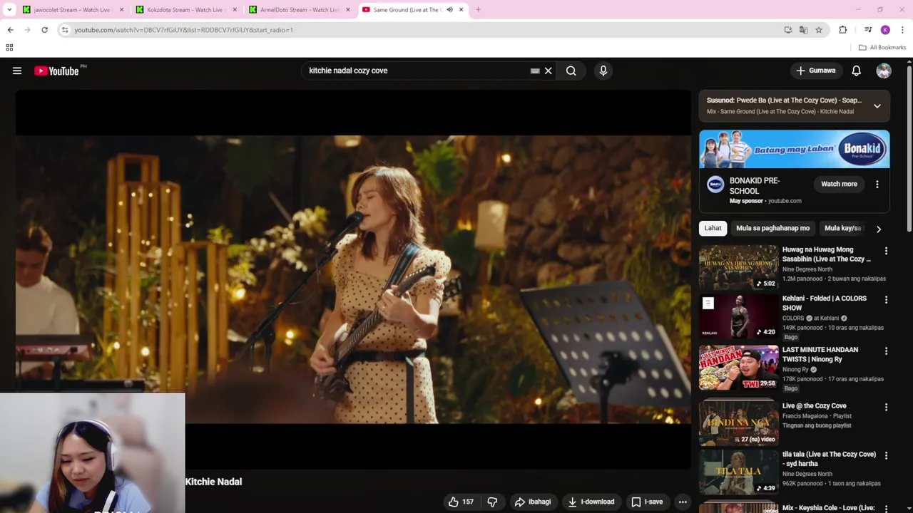Save video with I-save button

point(647,502)
